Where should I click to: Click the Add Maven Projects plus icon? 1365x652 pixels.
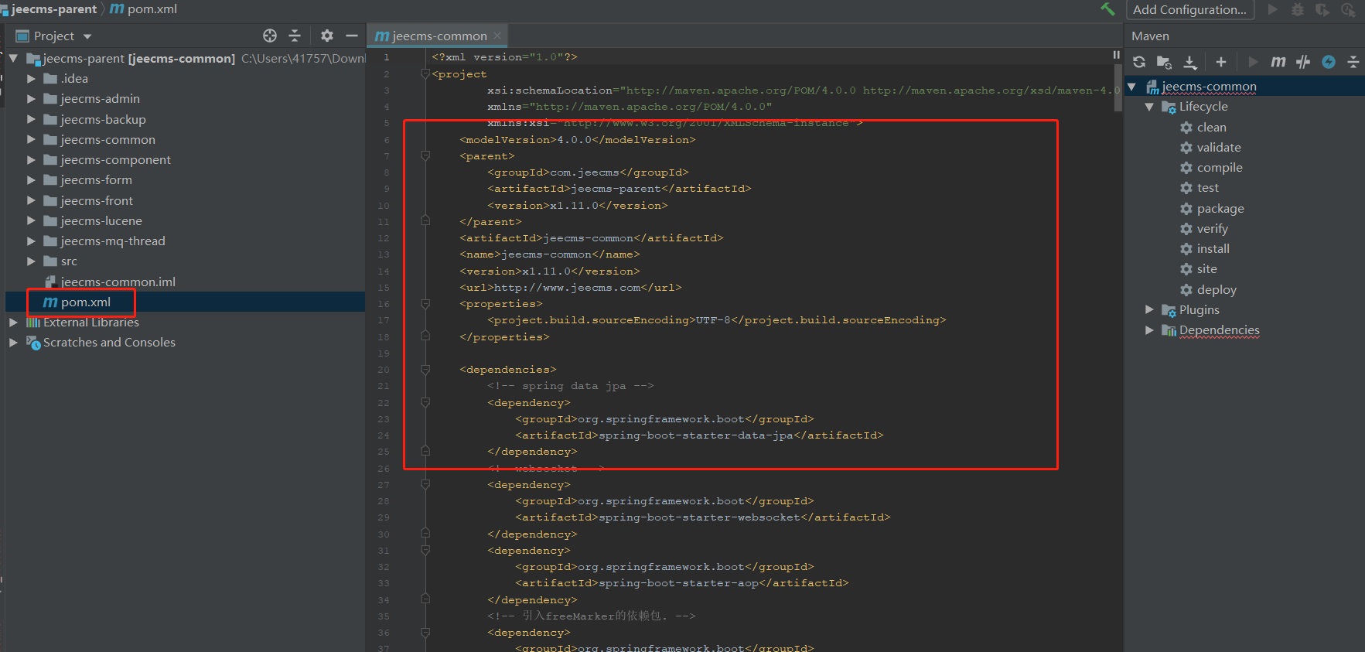pyautogui.click(x=1220, y=62)
